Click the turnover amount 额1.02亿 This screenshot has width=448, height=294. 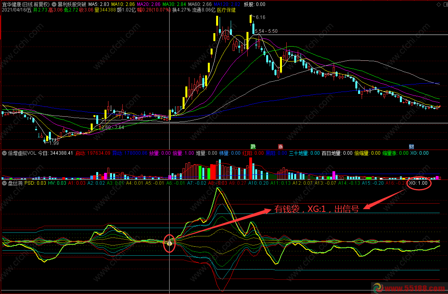coord(127,10)
